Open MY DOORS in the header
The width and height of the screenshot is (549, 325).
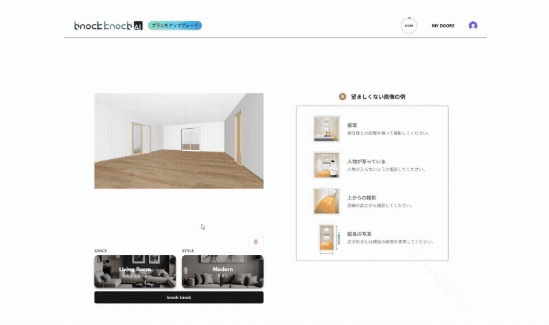click(x=443, y=25)
